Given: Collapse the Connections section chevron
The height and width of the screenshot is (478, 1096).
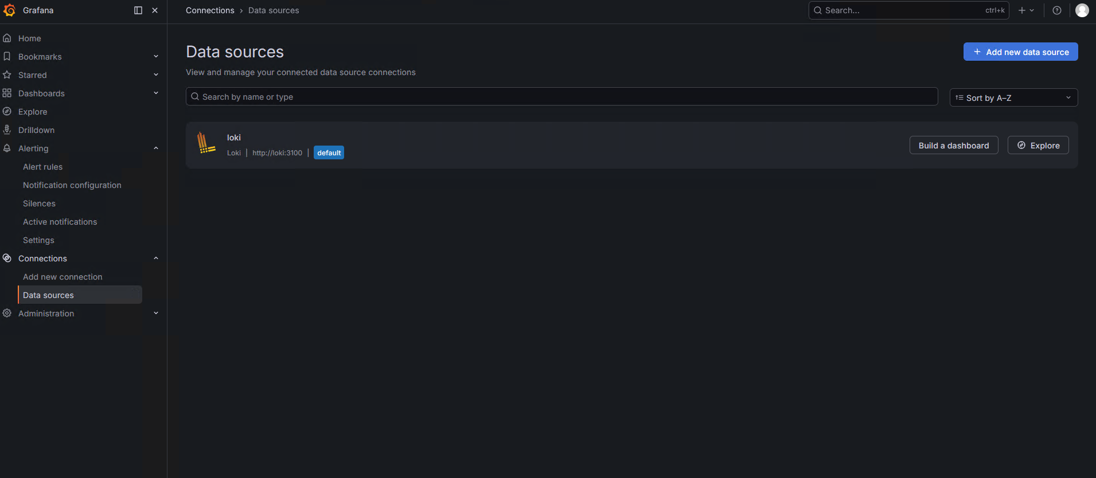Looking at the screenshot, I should coord(156,258).
